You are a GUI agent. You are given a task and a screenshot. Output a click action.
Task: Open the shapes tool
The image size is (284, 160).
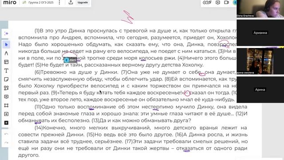[6, 88]
